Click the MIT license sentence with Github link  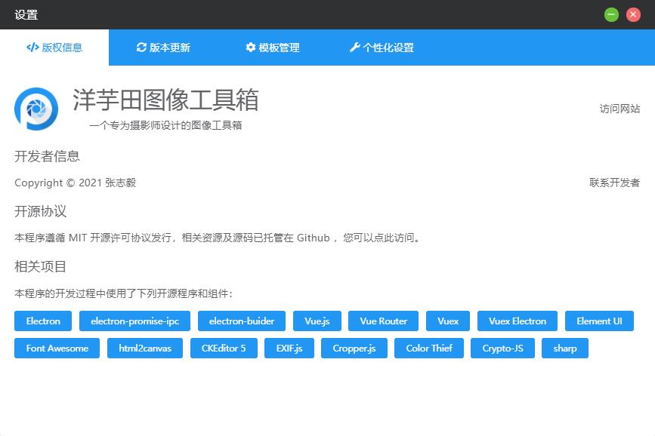218,238
